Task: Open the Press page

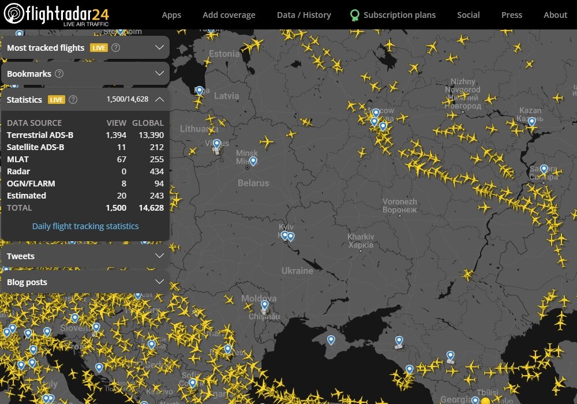Action: 511,15
